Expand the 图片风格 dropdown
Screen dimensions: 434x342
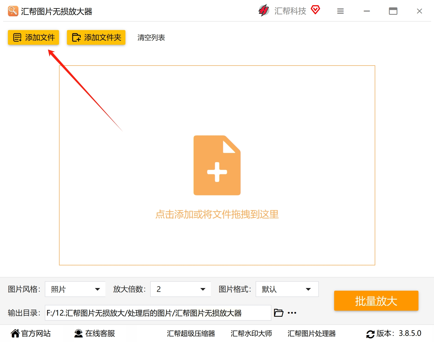75,289
